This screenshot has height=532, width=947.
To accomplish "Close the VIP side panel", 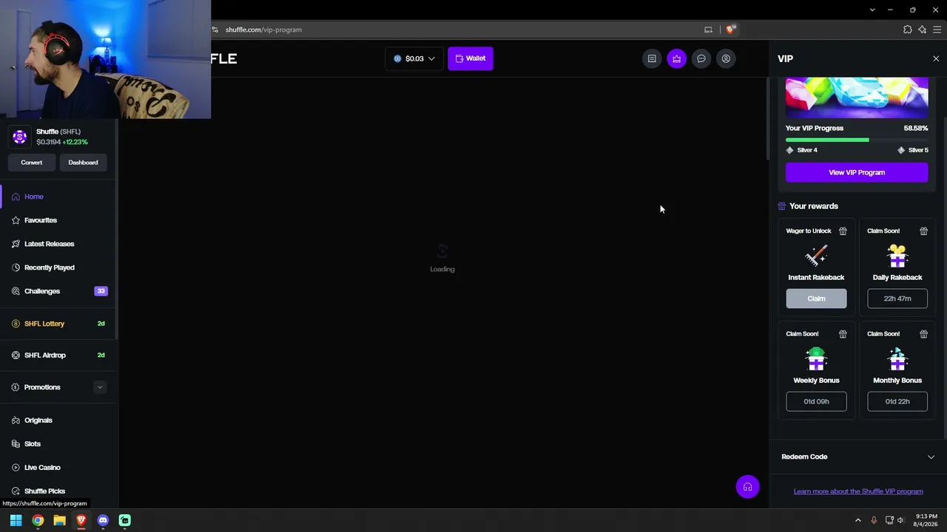I will [x=936, y=58].
